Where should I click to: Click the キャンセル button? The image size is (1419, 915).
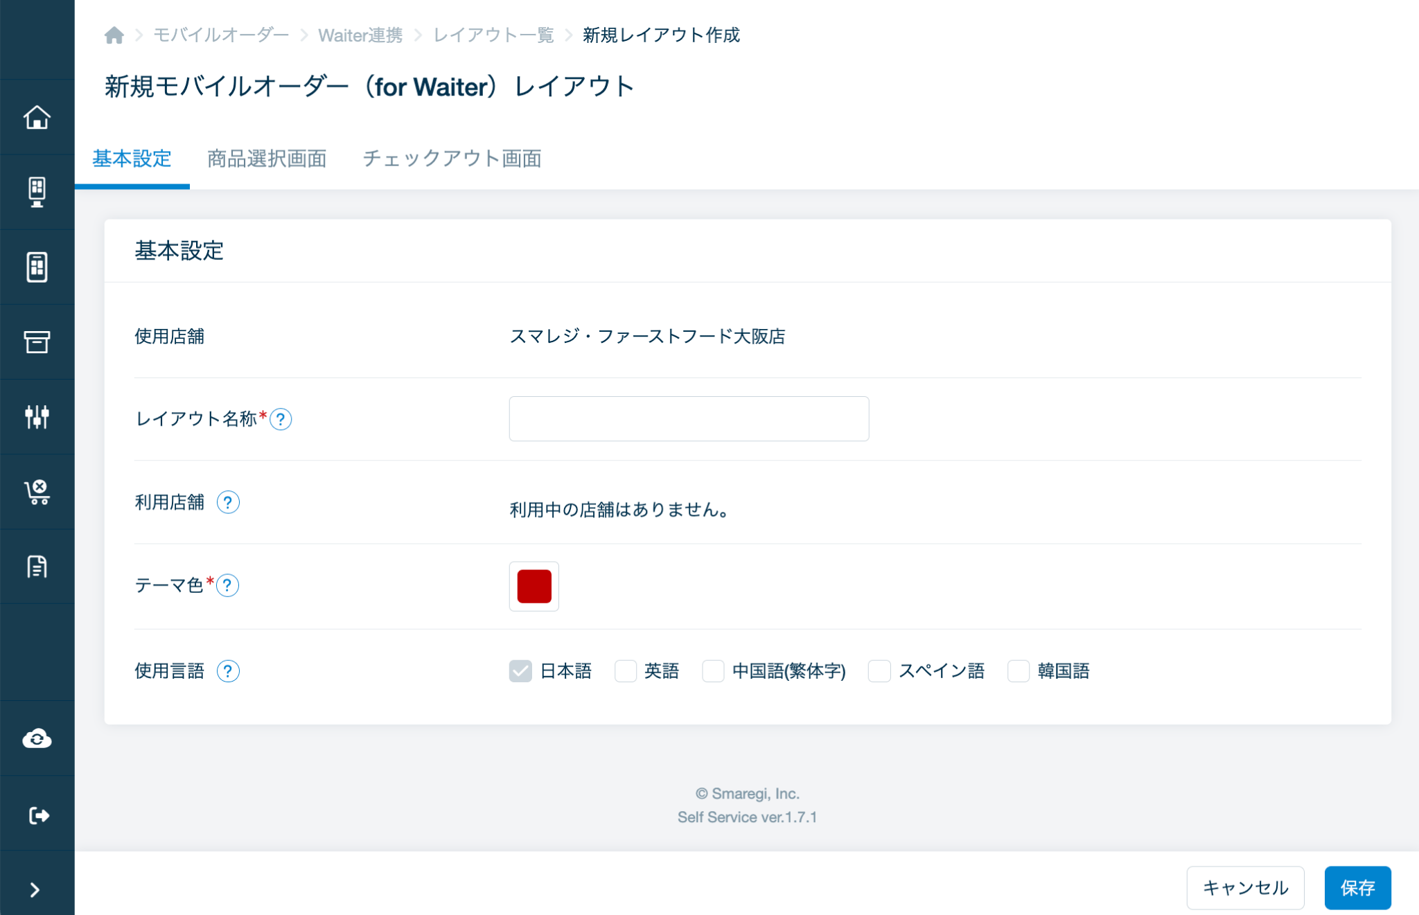(x=1244, y=887)
